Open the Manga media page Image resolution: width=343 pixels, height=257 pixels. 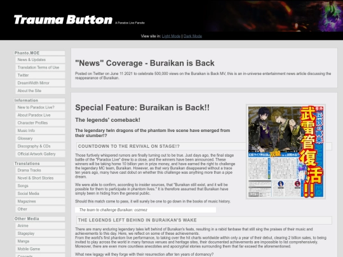click(x=40, y=241)
